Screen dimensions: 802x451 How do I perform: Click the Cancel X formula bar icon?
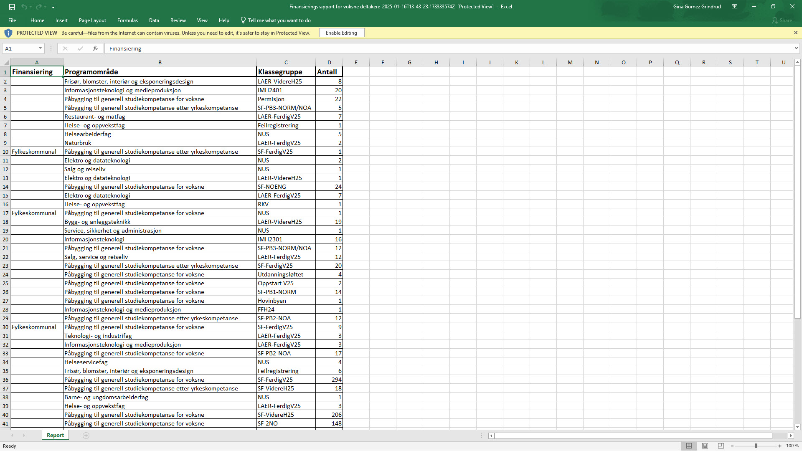point(65,48)
